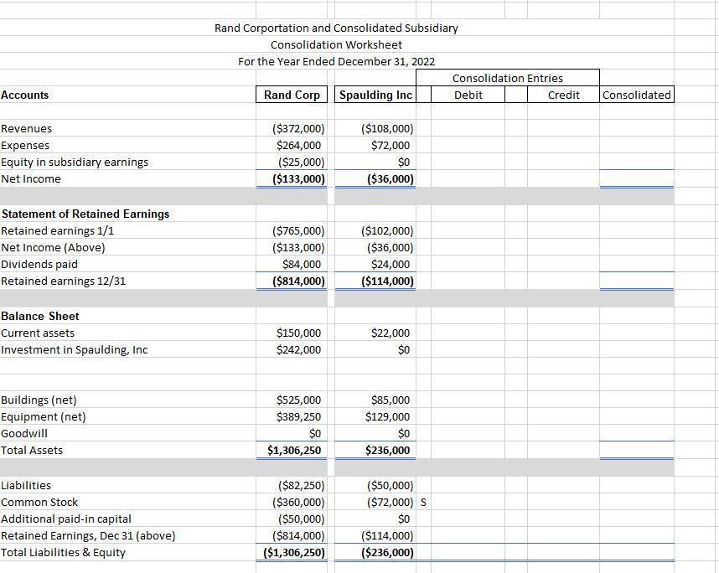This screenshot has width=719, height=573.
Task: Select bold Rand Corp net income ($133,000)
Action: click(298, 178)
